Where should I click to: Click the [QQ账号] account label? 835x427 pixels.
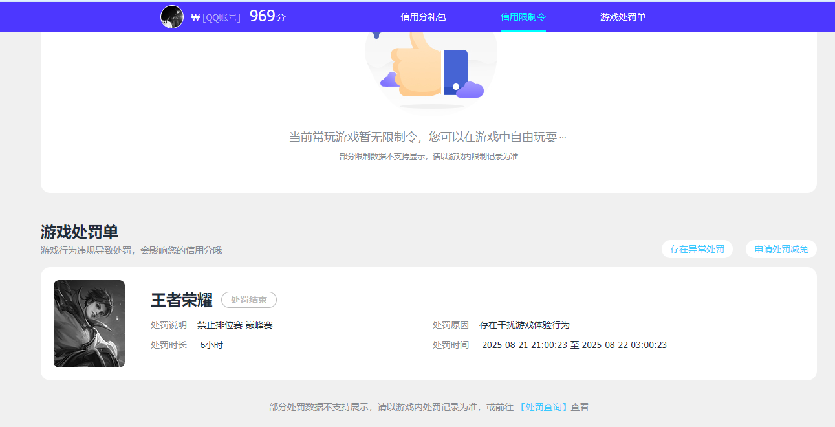221,17
